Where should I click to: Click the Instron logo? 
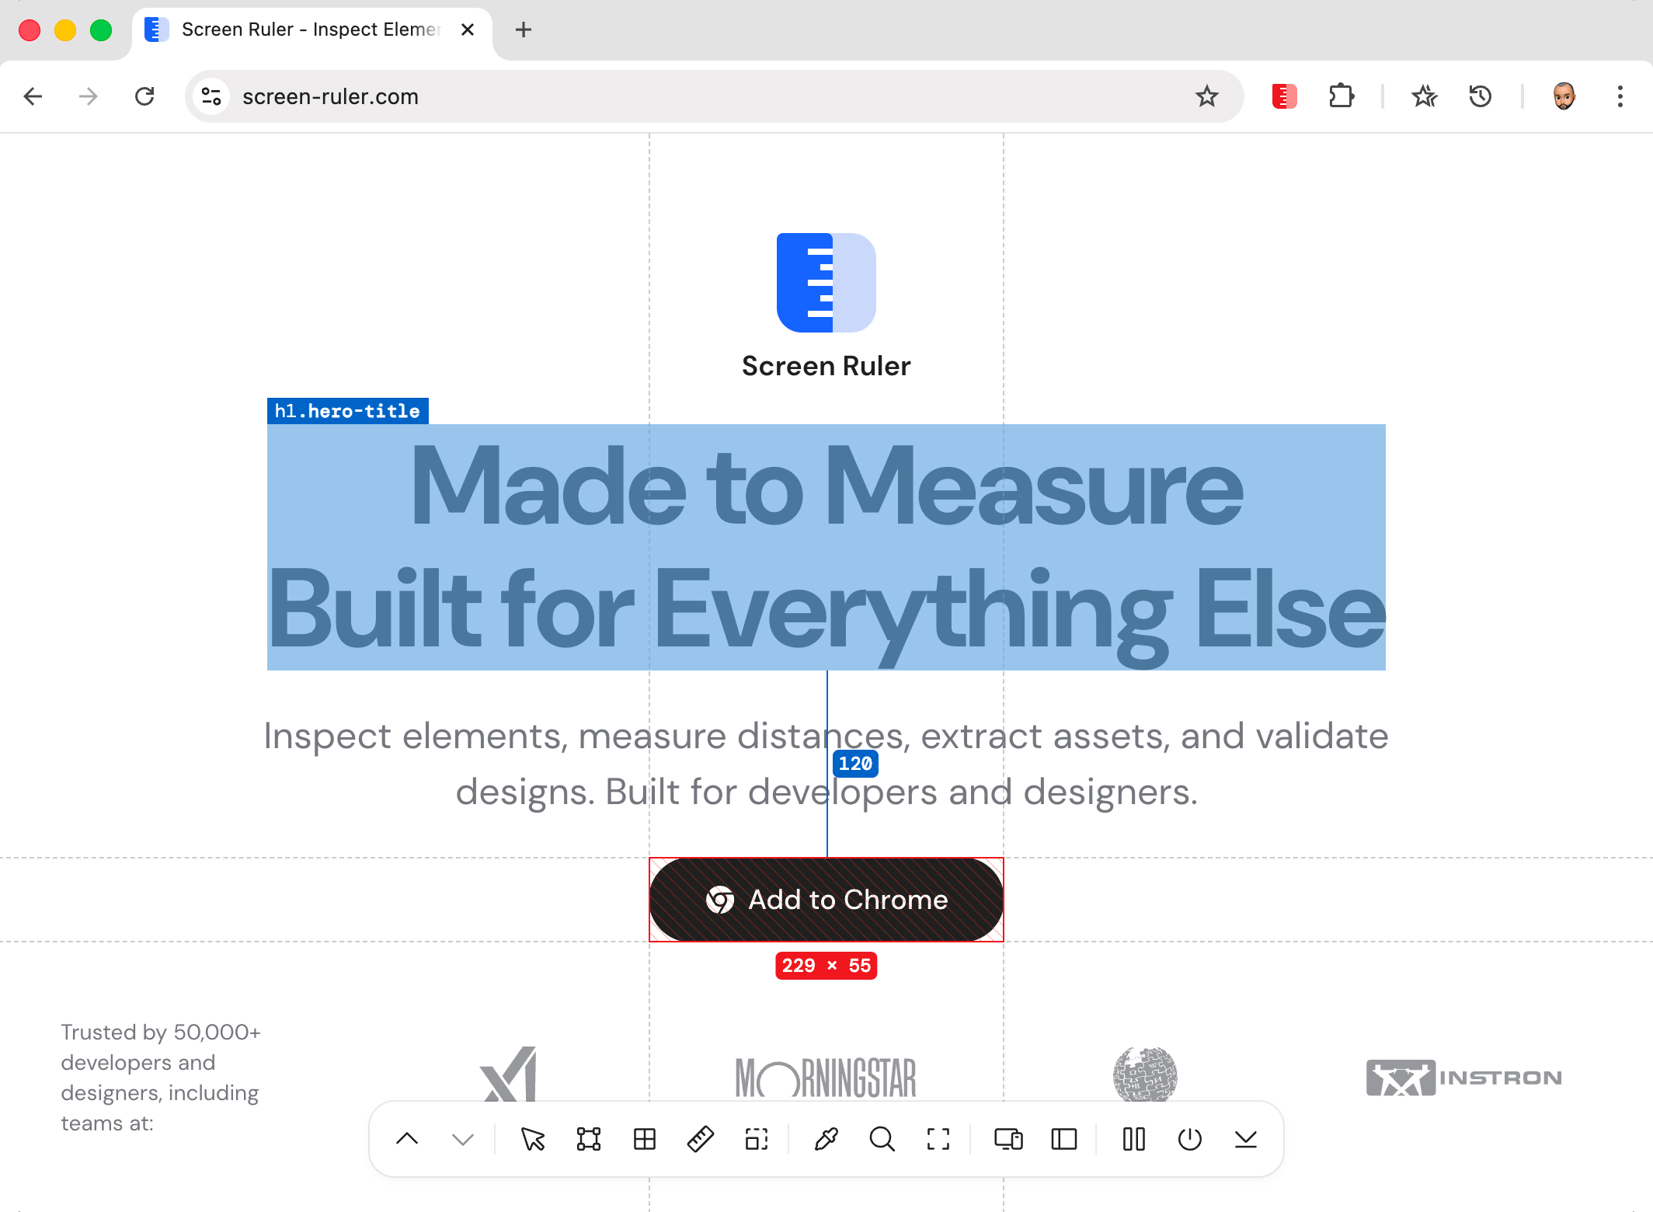[x=1464, y=1078]
